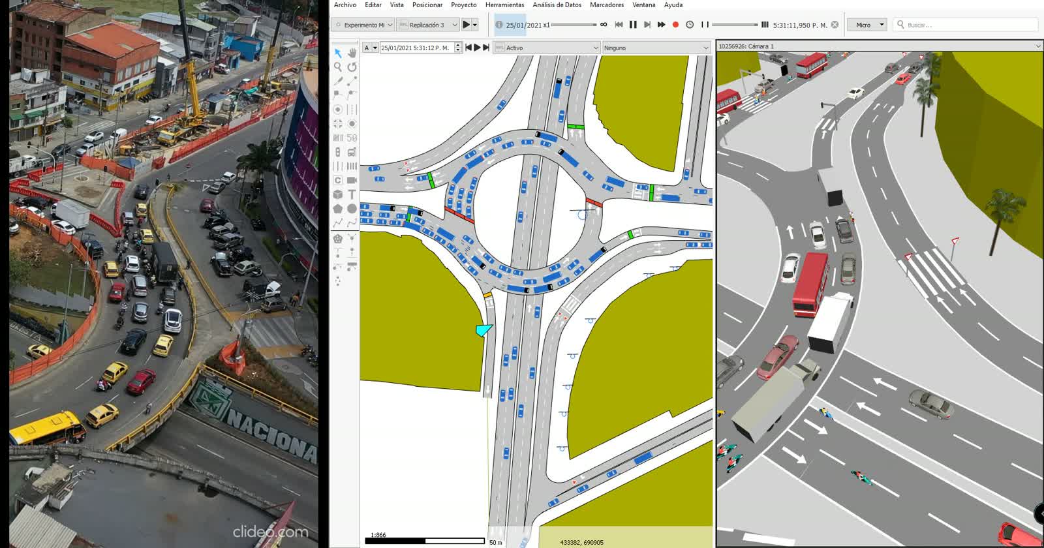Screen dimensions: 1044x548
Task: Choose the circle shape tool
Action: [x=352, y=209]
